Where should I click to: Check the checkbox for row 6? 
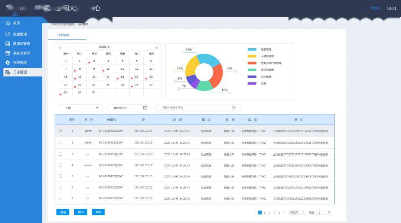[x=61, y=187]
